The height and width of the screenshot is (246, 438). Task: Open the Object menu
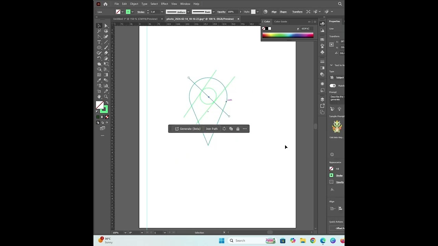[x=134, y=4]
